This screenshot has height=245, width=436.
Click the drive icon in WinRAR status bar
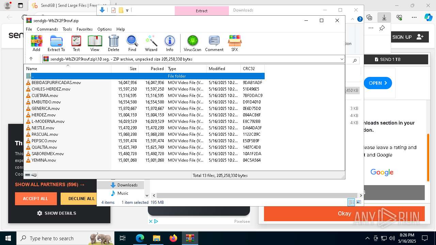tap(28, 175)
